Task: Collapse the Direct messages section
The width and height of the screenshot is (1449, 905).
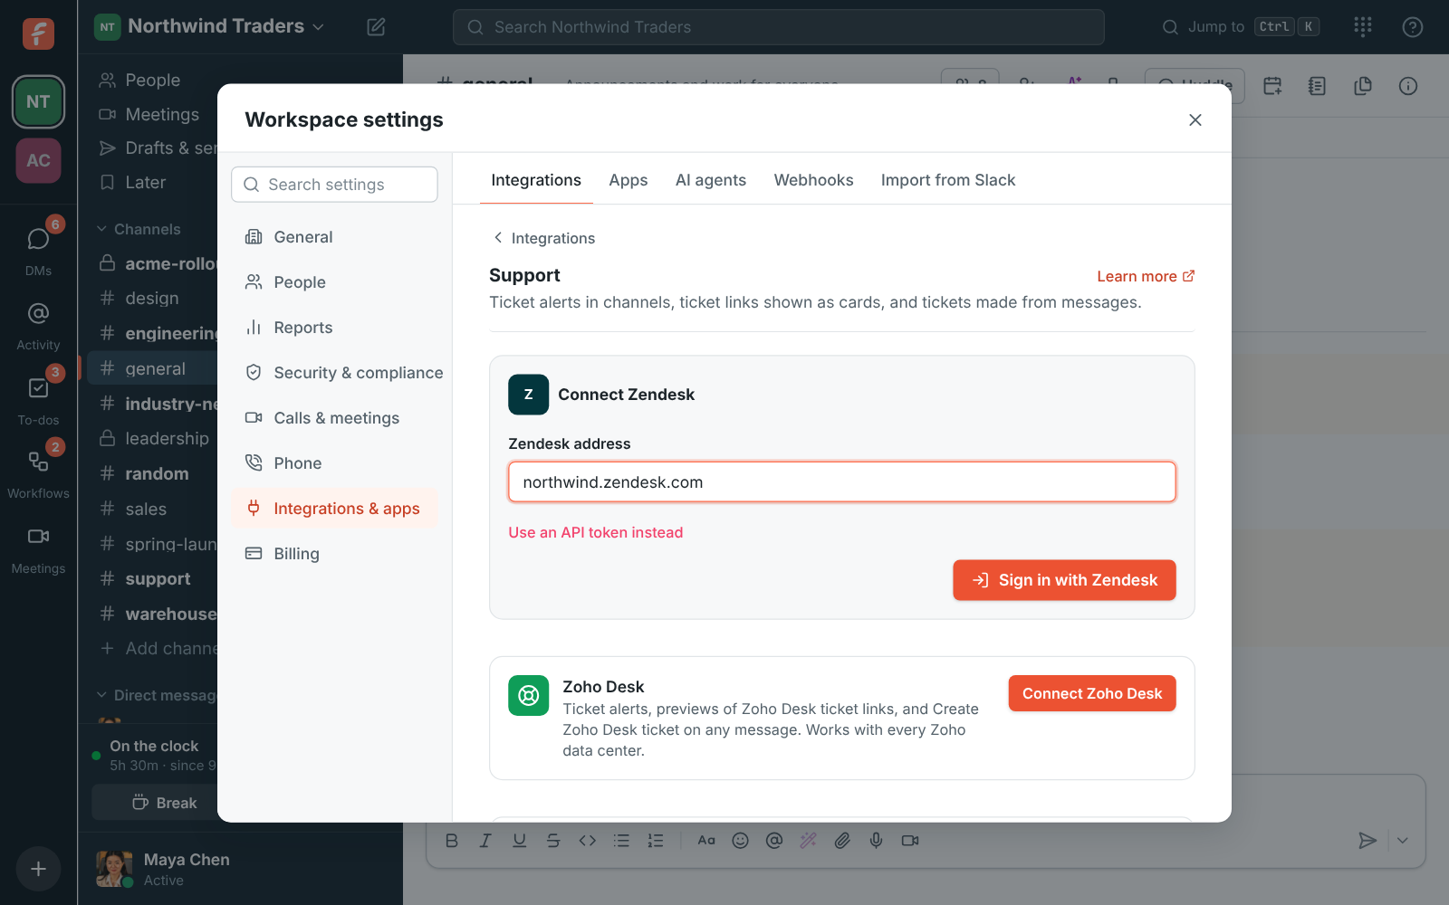Action: tap(156, 695)
